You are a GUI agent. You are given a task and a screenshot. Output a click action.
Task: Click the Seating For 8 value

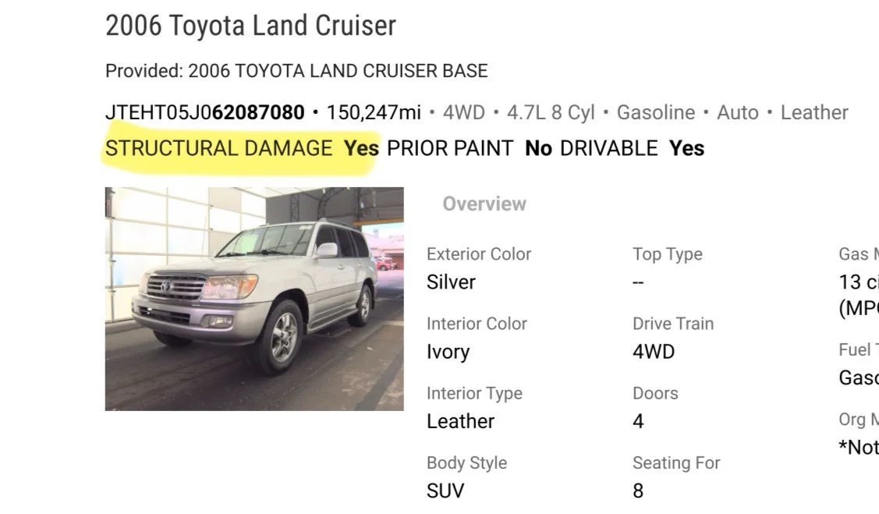[638, 491]
